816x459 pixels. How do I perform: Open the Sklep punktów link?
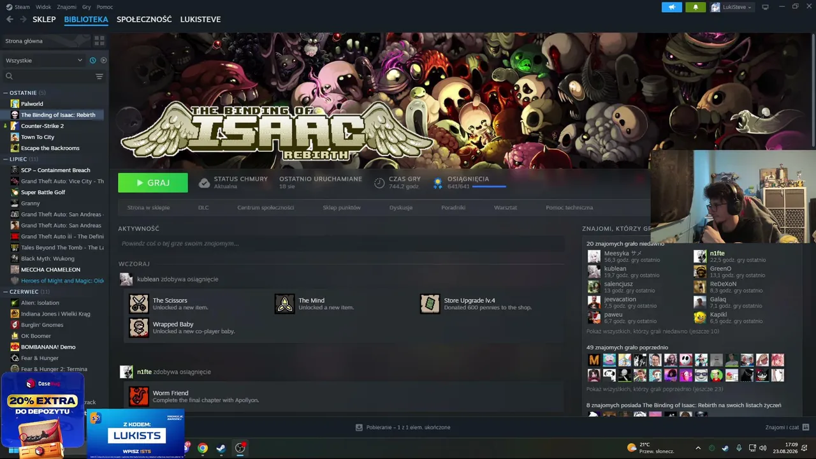point(342,208)
